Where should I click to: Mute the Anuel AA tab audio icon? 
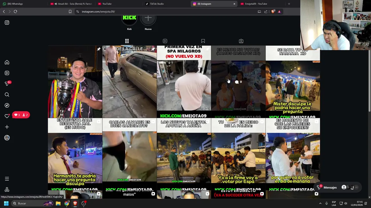click(56, 4)
